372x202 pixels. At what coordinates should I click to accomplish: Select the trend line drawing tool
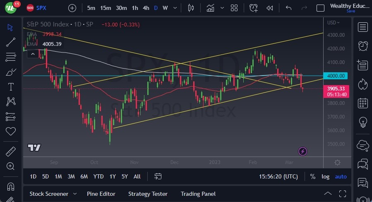coord(11,42)
